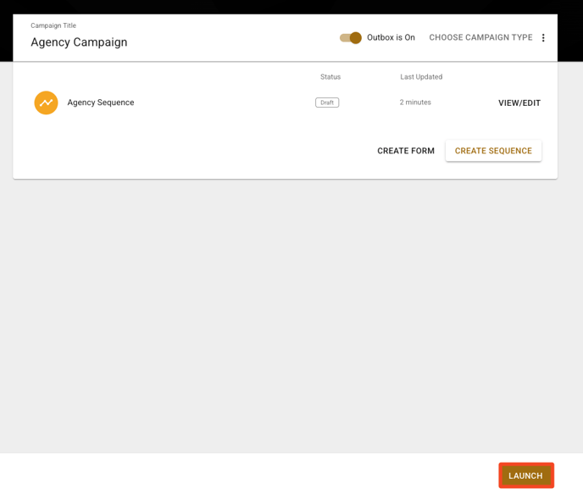Click the Status column header
The image size is (583, 494).
[330, 77]
